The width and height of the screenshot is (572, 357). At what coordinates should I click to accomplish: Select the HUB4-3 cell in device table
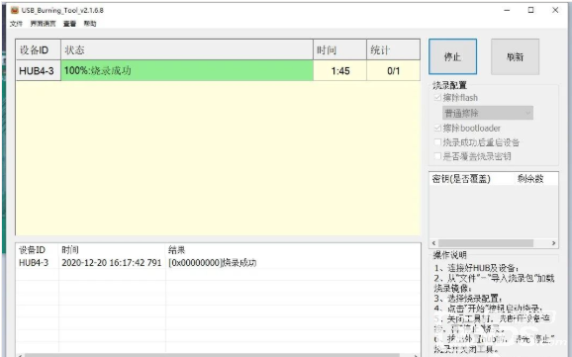(x=38, y=70)
